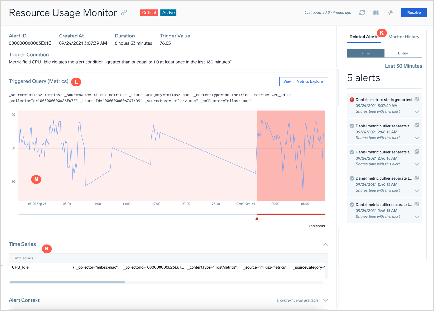Click View in Metrics Explorer

303,81
